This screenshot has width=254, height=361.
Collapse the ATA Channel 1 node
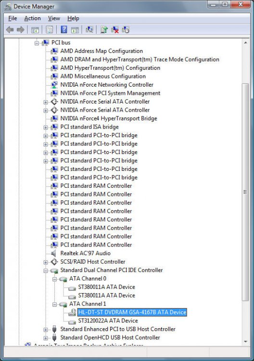pos(54,304)
